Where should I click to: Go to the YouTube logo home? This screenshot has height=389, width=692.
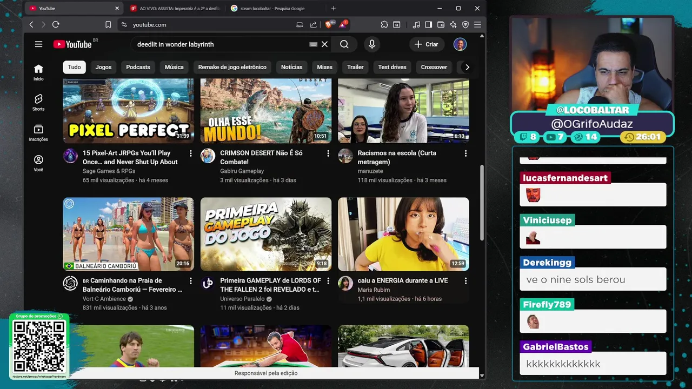[72, 44]
